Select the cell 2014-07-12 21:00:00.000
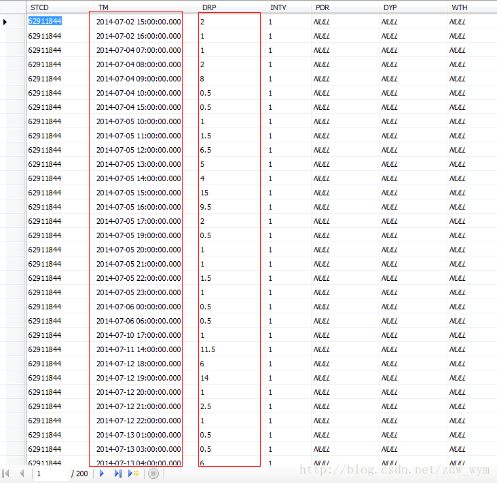The width and height of the screenshot is (497, 483). pyautogui.click(x=139, y=406)
